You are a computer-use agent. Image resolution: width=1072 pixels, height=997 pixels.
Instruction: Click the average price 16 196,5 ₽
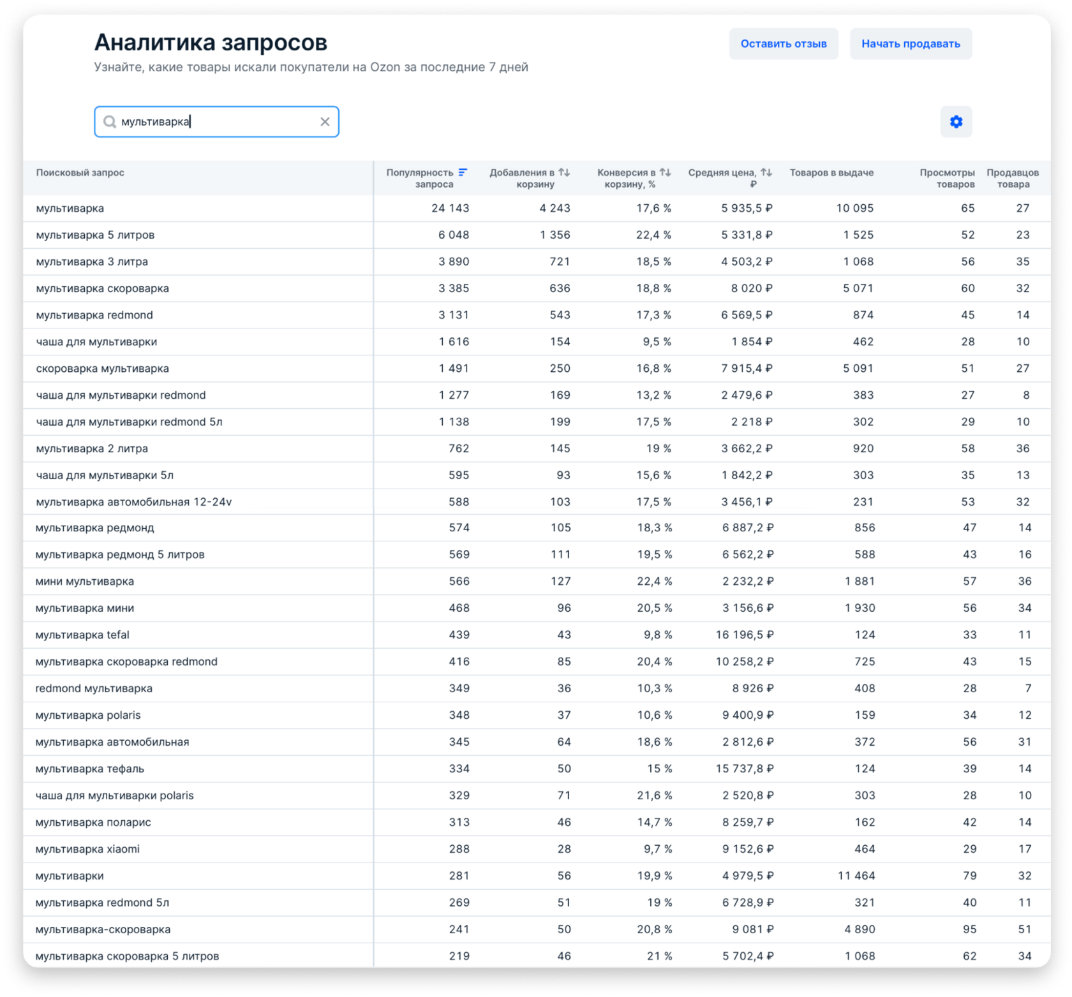coord(744,635)
